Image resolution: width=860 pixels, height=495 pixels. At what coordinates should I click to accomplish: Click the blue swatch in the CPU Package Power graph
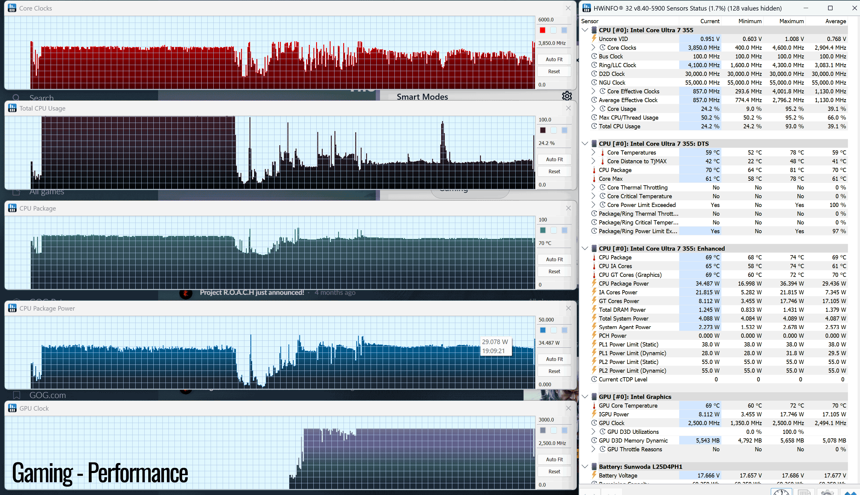coord(543,330)
